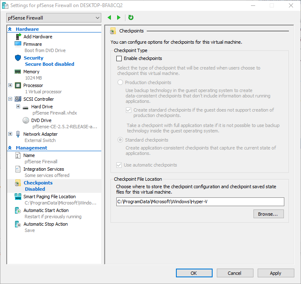Click the green back navigation arrow
The image size is (301, 284).
click(109, 17)
